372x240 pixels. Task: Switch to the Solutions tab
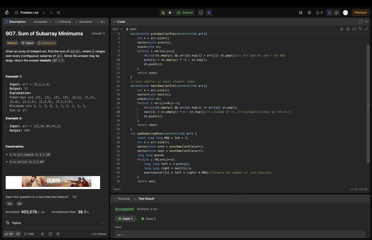point(83,22)
